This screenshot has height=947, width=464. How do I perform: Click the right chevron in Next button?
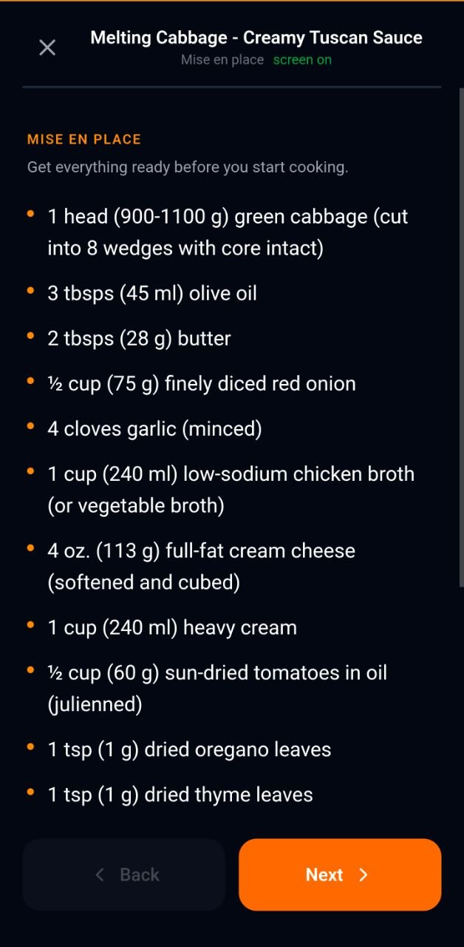[x=364, y=874]
